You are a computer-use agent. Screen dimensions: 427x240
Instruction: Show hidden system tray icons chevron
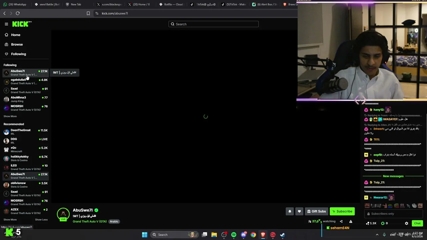coord(377,235)
